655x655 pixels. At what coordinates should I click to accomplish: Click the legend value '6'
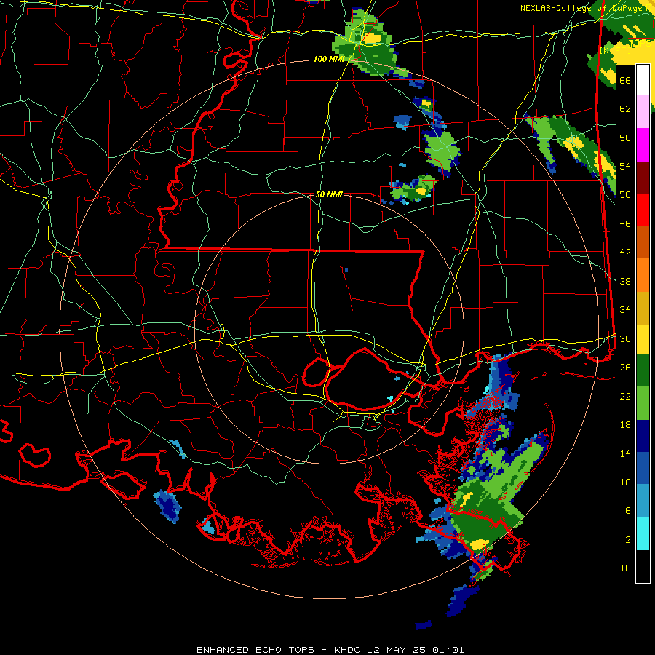pyautogui.click(x=628, y=511)
